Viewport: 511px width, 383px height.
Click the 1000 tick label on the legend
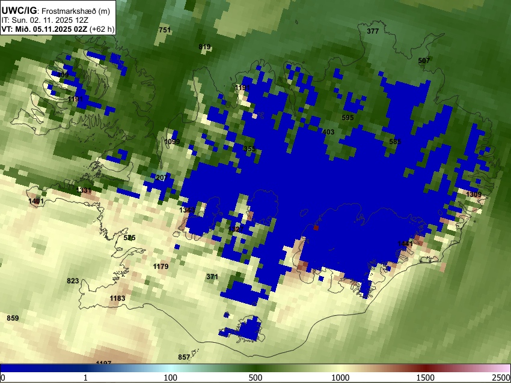click(x=340, y=378)
